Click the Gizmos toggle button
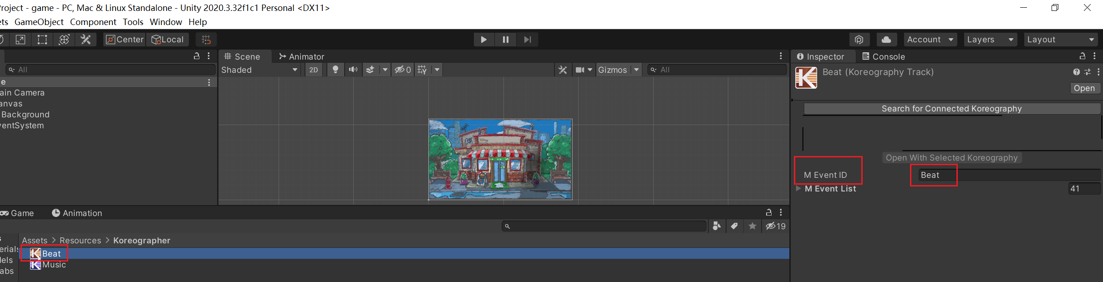This screenshot has width=1103, height=282. [613, 70]
